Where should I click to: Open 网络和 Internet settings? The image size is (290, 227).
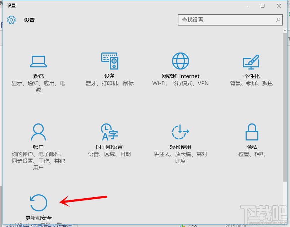click(x=181, y=60)
